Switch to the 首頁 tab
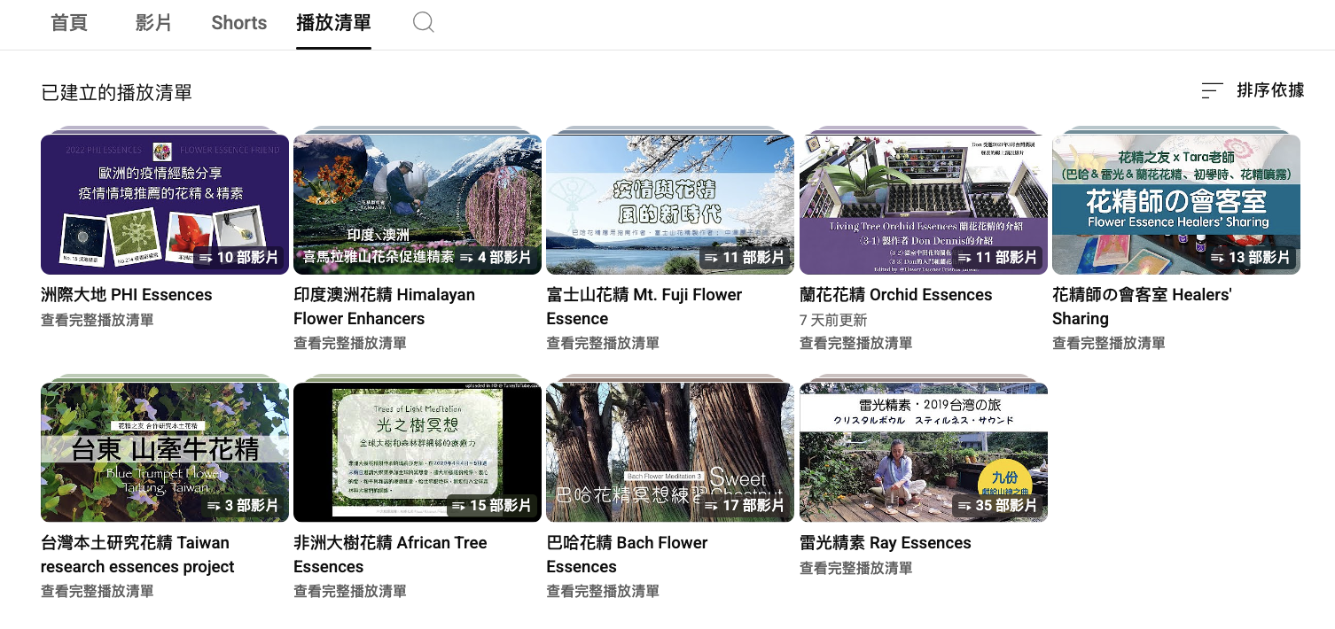Screen dimensions: 1335x629 (x=69, y=23)
